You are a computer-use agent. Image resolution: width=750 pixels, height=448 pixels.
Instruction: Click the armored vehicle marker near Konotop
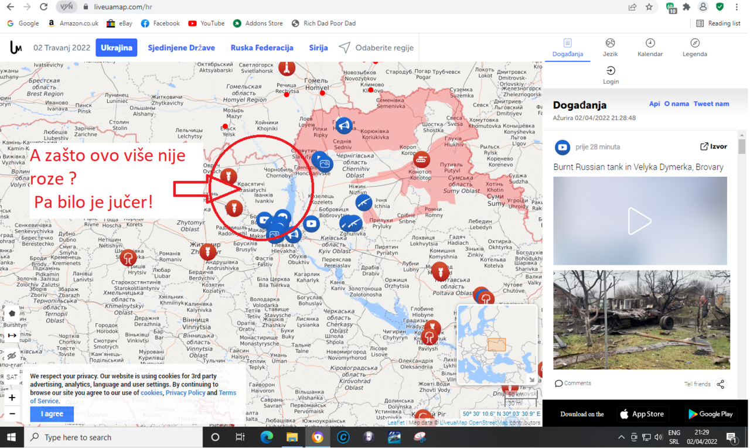[x=421, y=159]
